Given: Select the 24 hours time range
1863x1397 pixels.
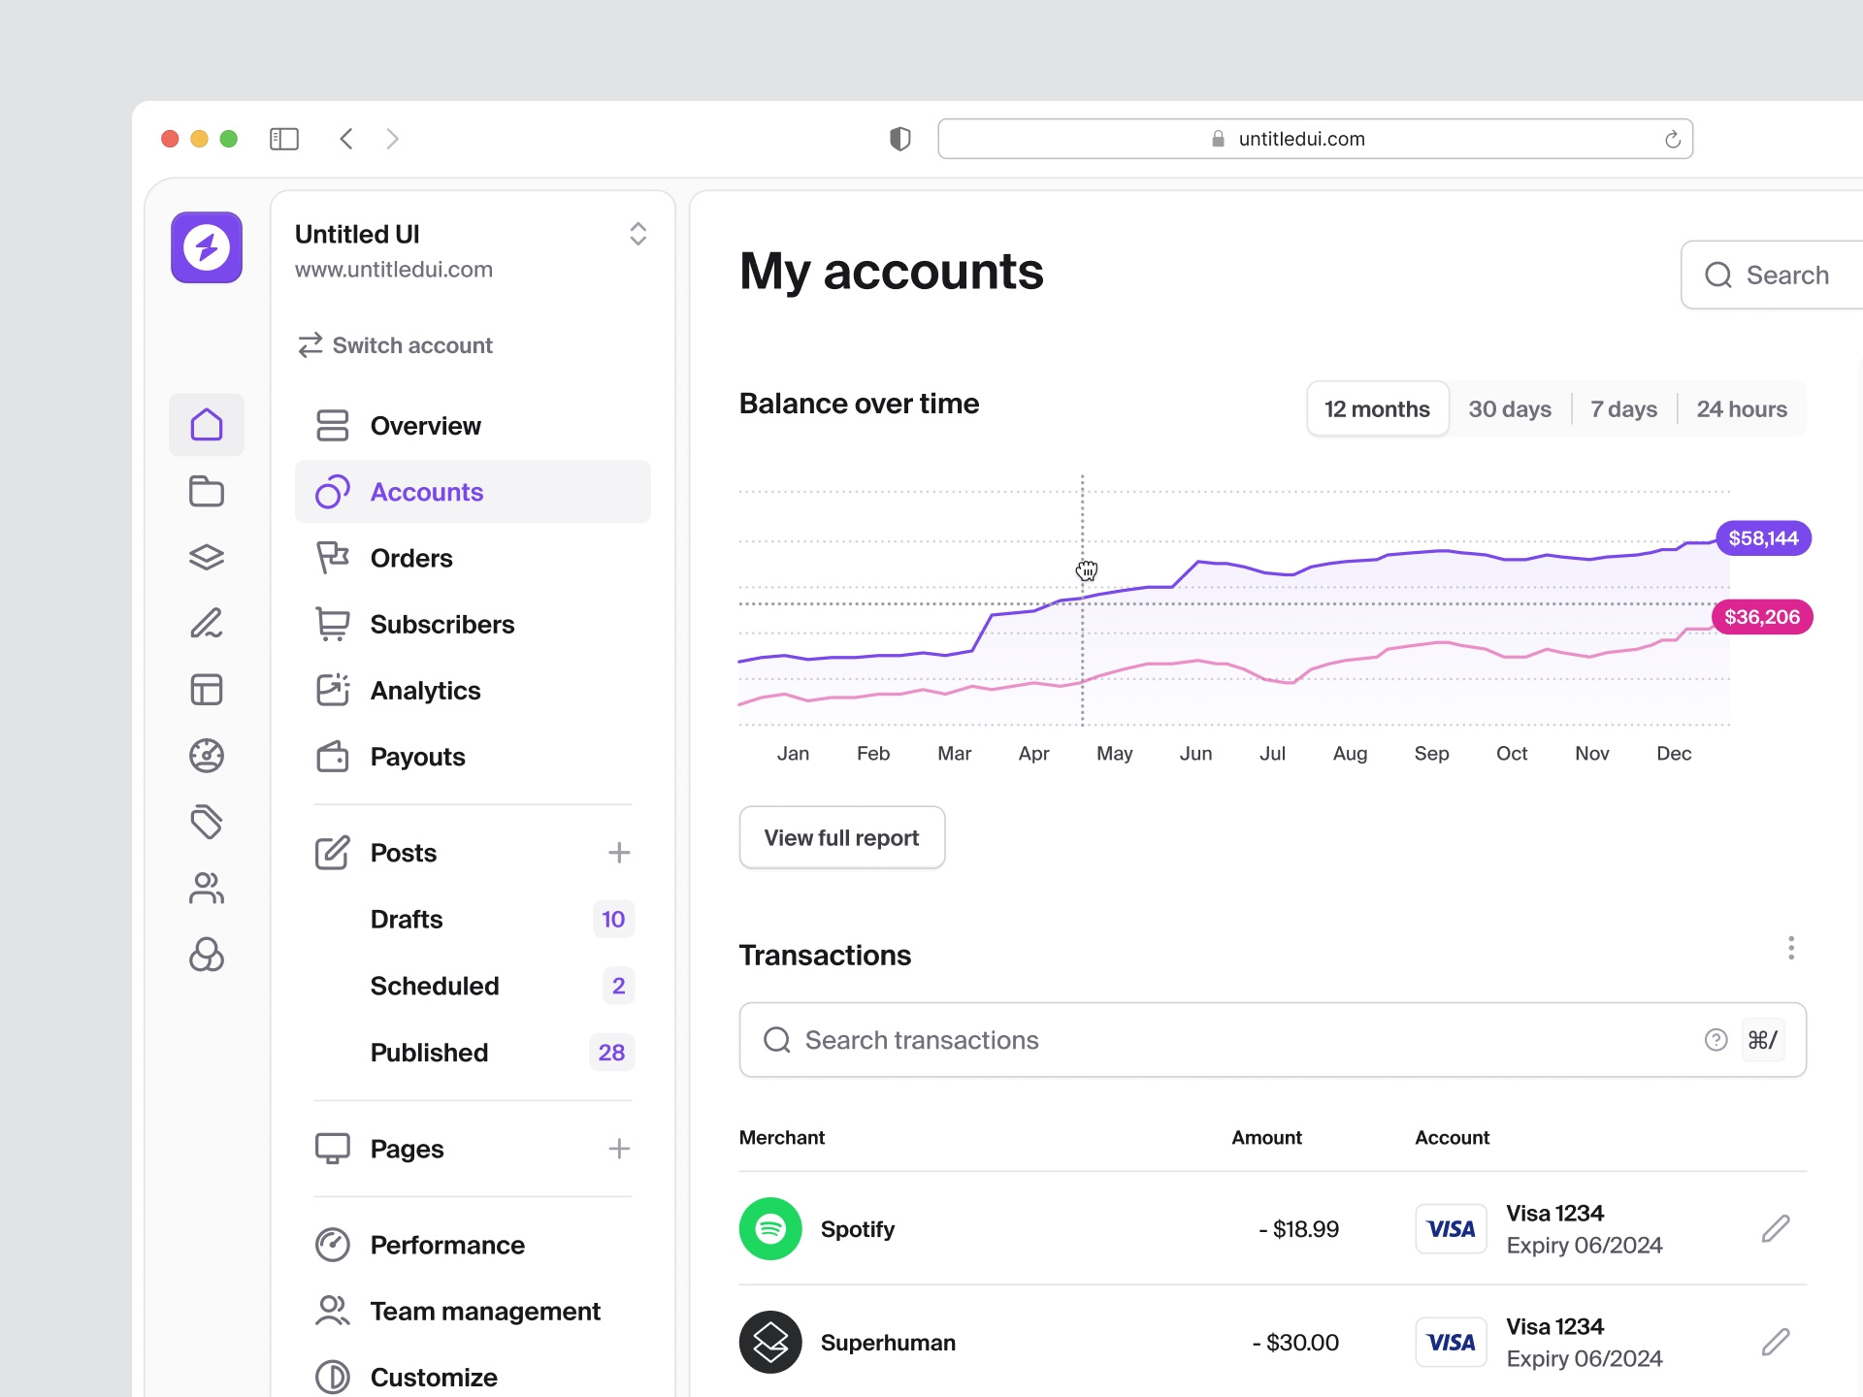Looking at the screenshot, I should (1742, 408).
